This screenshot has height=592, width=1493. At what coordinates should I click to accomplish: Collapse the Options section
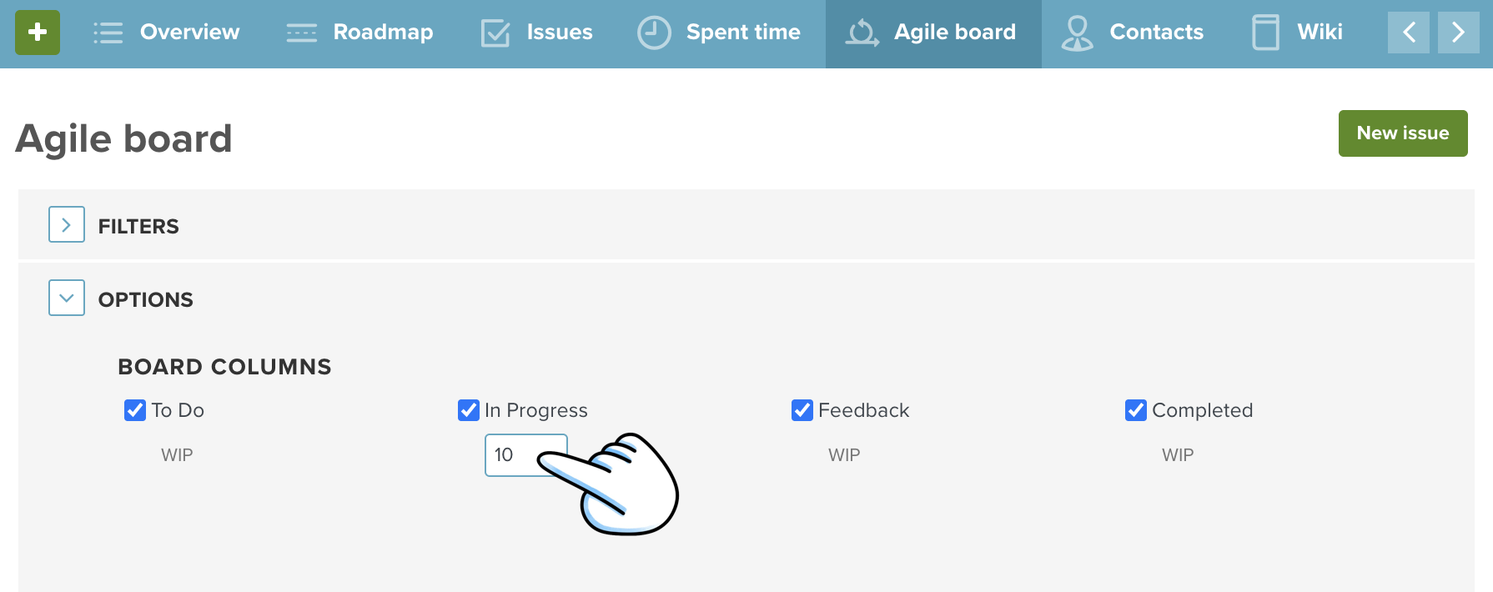(x=67, y=299)
